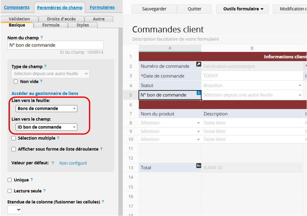
Task: Enable the Non vide checkbox
Action: pyautogui.click(x=16, y=82)
